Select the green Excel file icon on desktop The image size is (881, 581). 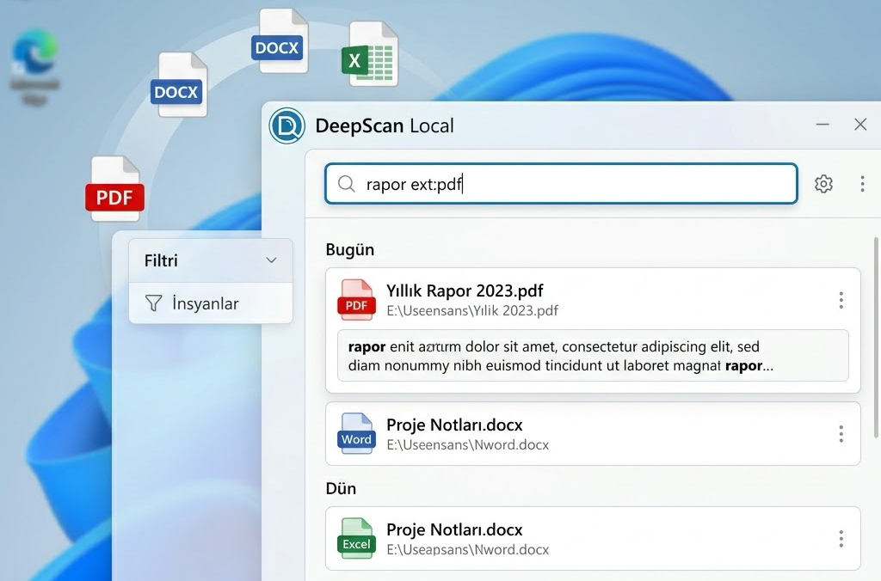tap(370, 54)
